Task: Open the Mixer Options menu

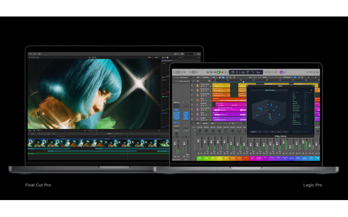Action: click(206, 123)
